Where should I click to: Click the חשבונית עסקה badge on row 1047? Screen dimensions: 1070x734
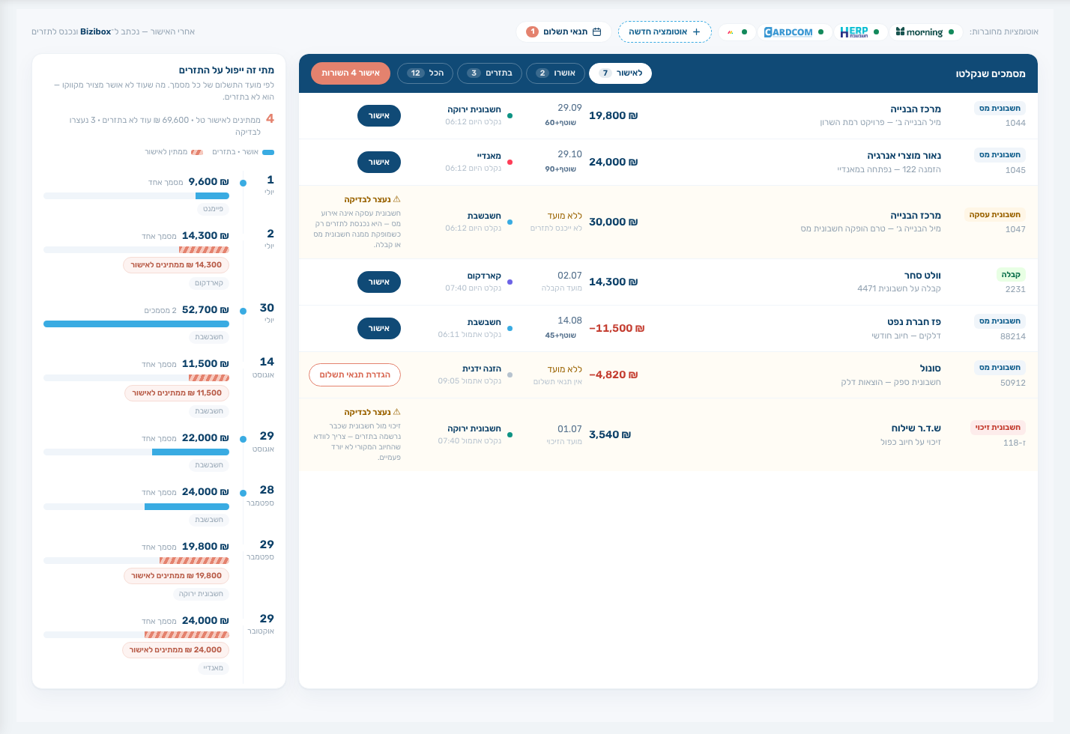(995, 215)
